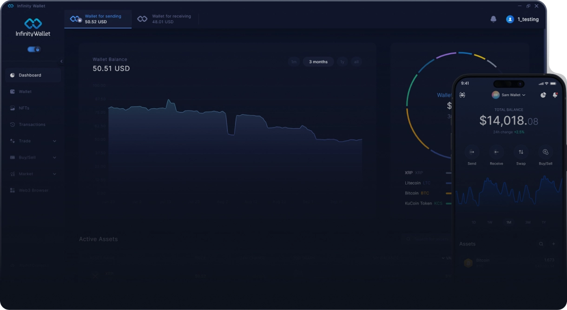Viewport: 567px width, 310px height.
Task: Click the Buy/Sell card icon in sidebar
Action: 13,158
